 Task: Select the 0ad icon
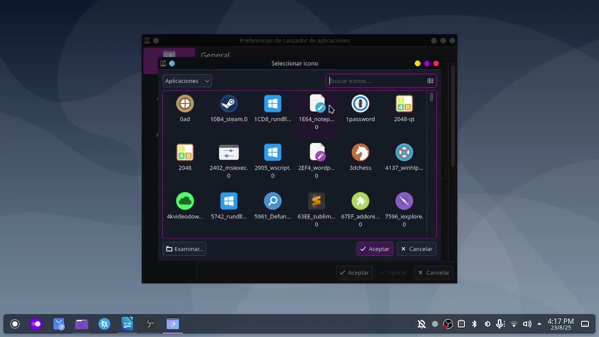click(185, 104)
